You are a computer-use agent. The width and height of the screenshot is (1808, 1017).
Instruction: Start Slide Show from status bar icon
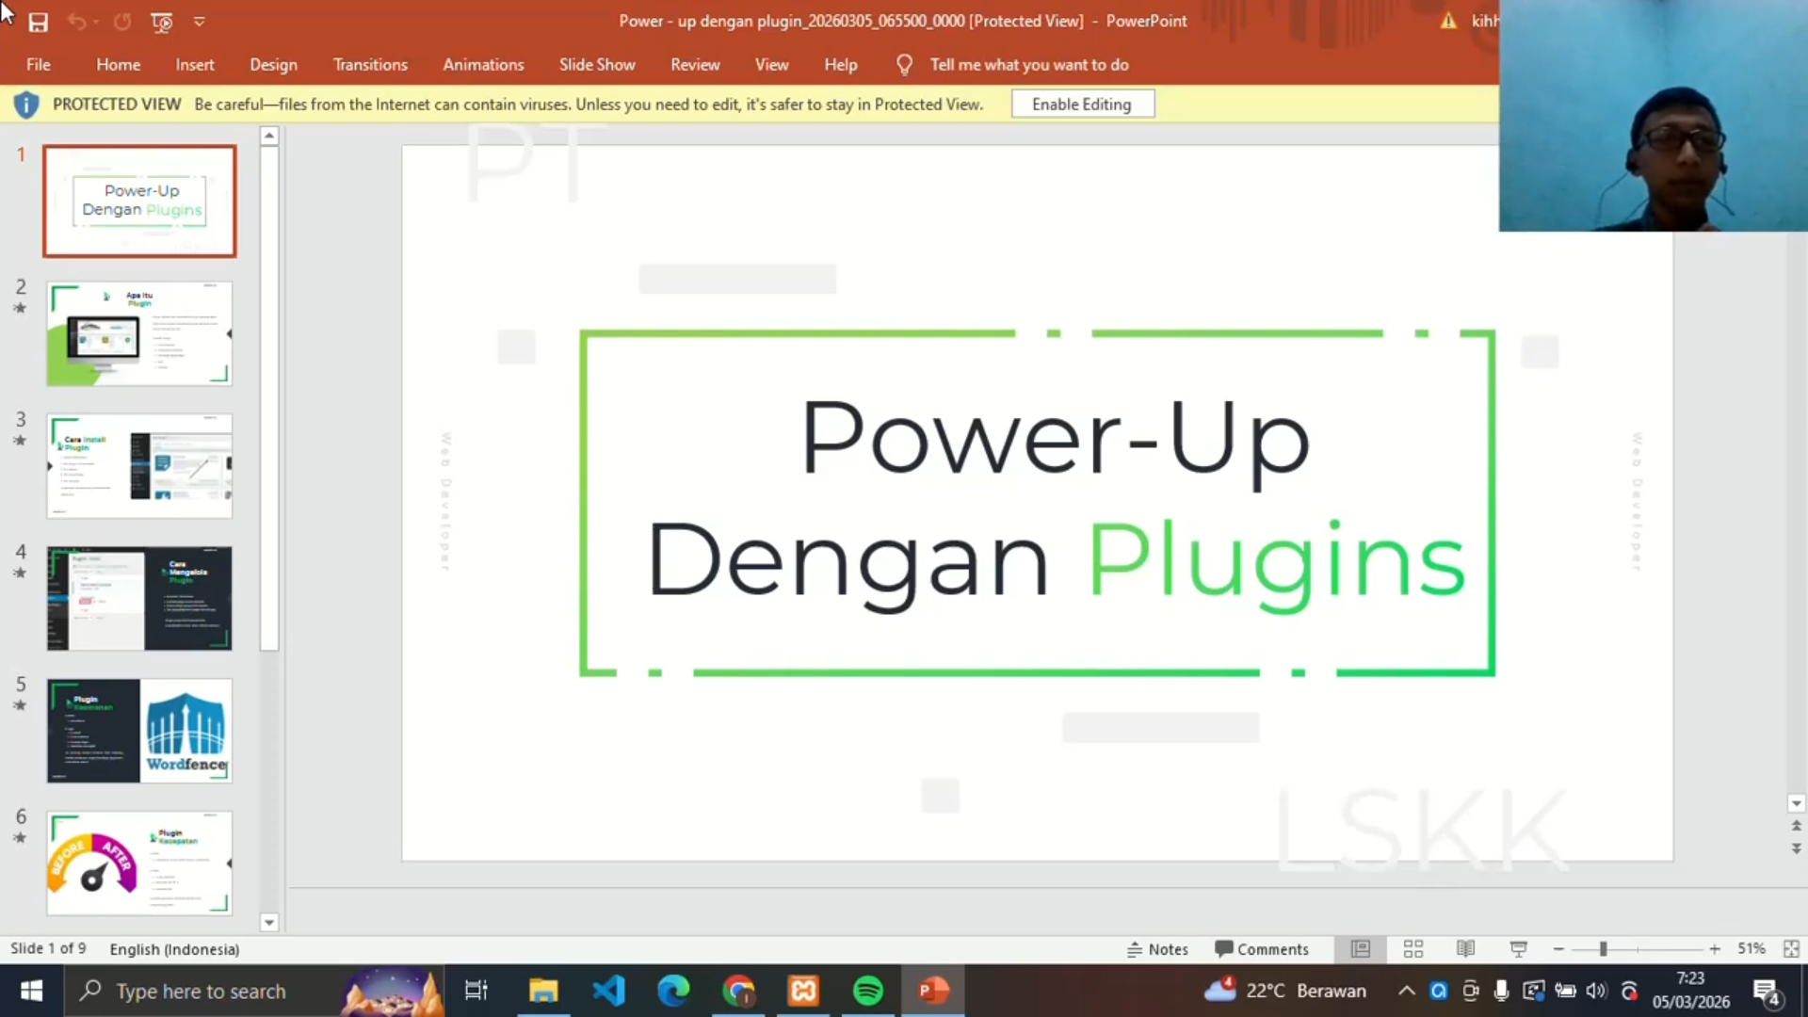point(1518,949)
